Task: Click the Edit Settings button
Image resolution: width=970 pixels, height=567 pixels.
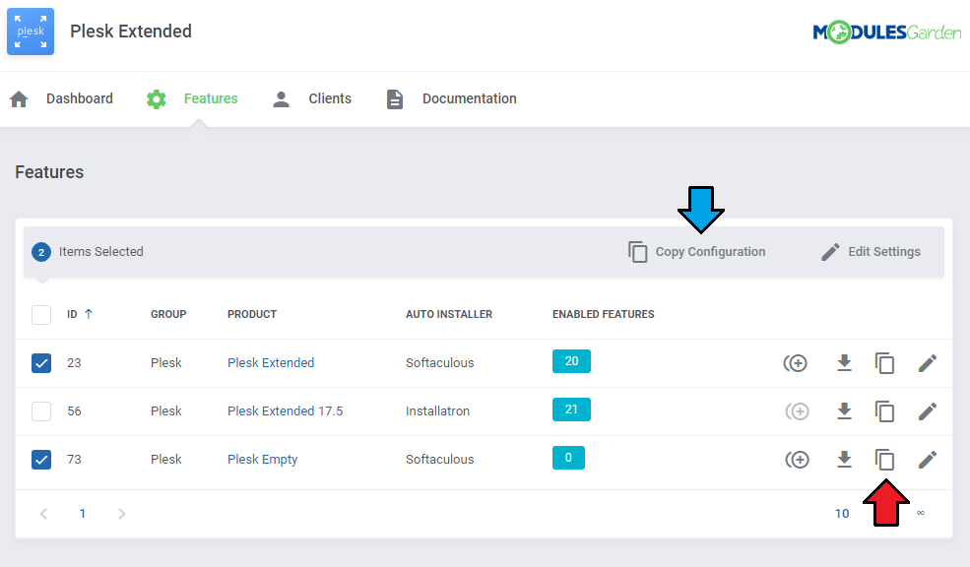Action: tap(871, 252)
